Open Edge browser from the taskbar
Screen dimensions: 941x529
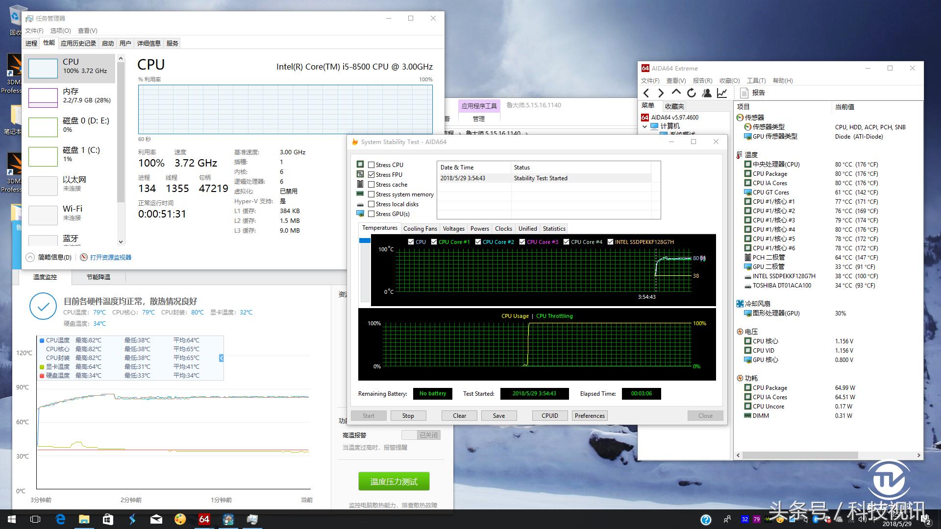click(x=60, y=519)
